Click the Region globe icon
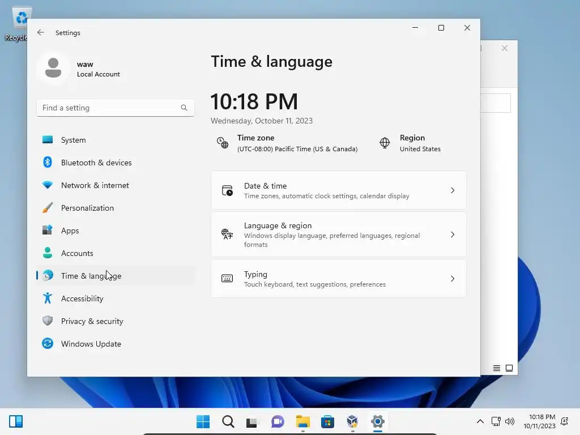The width and height of the screenshot is (580, 435). tap(385, 143)
